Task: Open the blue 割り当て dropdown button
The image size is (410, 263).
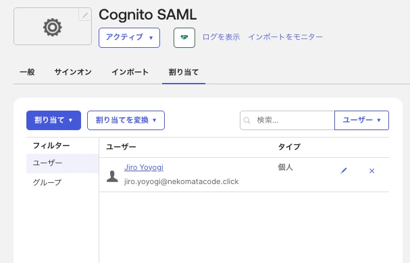Action: click(x=53, y=120)
